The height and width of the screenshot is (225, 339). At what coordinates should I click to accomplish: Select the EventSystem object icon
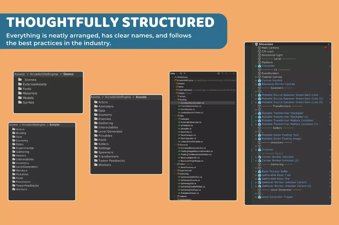pyautogui.click(x=259, y=74)
